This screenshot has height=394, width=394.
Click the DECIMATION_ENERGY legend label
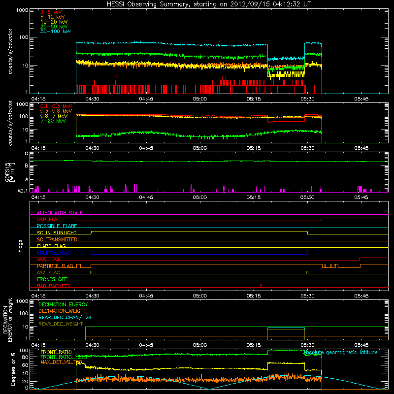63,304
